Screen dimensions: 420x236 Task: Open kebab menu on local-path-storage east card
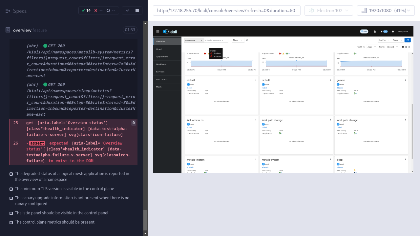click(405, 120)
